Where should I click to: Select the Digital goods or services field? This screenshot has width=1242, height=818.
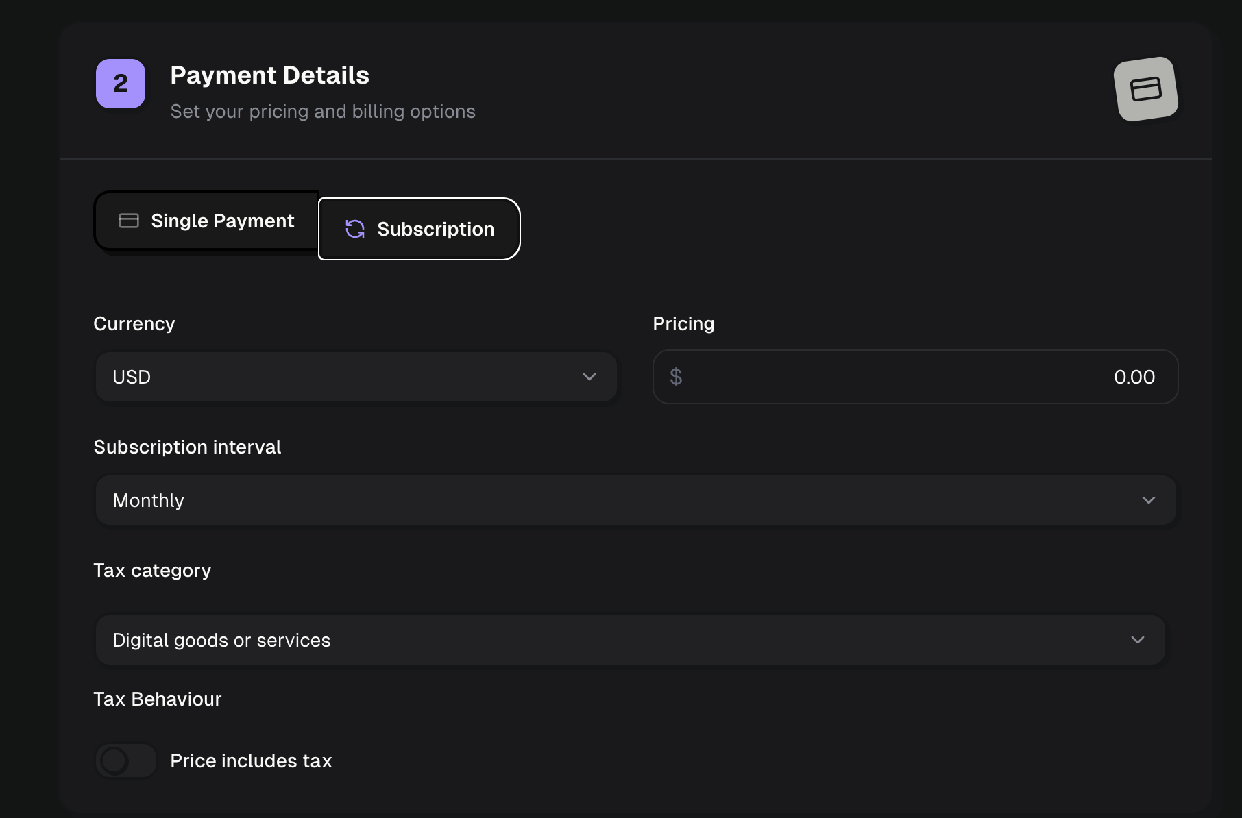coord(221,639)
